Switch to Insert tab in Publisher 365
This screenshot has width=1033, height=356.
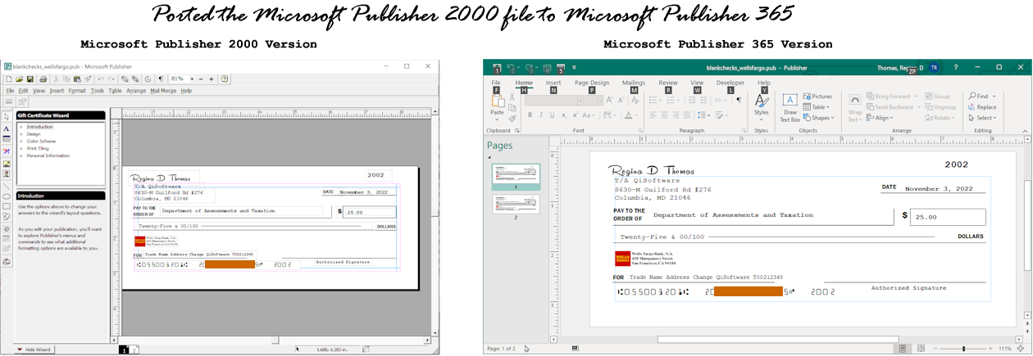tap(553, 83)
